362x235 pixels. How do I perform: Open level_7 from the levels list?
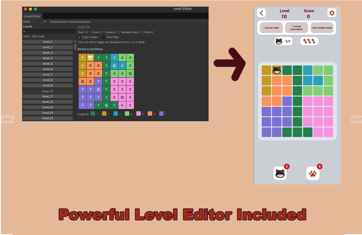[x=48, y=75]
